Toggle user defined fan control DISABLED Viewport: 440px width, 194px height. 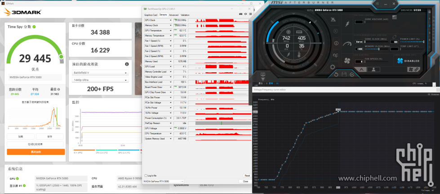(409, 61)
